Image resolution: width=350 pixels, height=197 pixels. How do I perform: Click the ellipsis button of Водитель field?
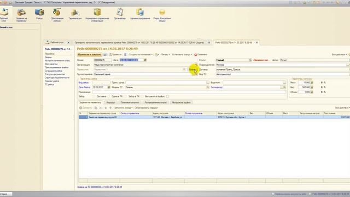pyautogui.click(x=284, y=83)
